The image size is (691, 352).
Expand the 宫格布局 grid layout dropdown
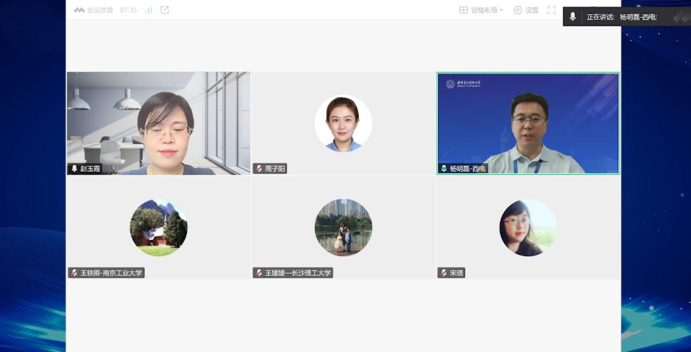(501, 10)
